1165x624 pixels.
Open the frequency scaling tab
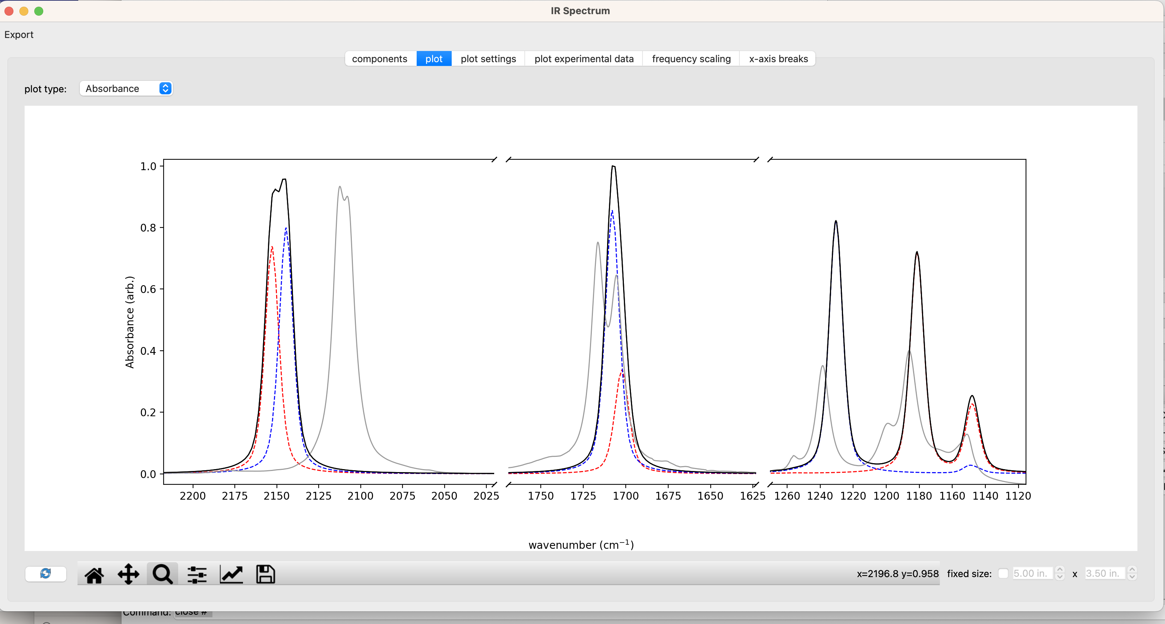[x=691, y=59]
